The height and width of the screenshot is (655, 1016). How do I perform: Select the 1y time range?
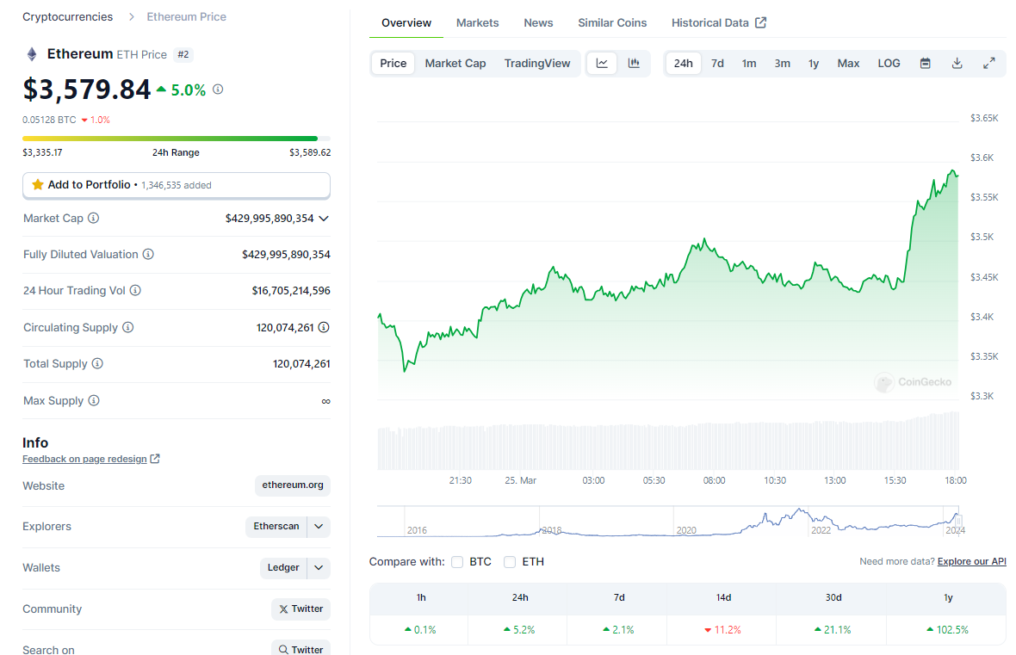pos(814,64)
